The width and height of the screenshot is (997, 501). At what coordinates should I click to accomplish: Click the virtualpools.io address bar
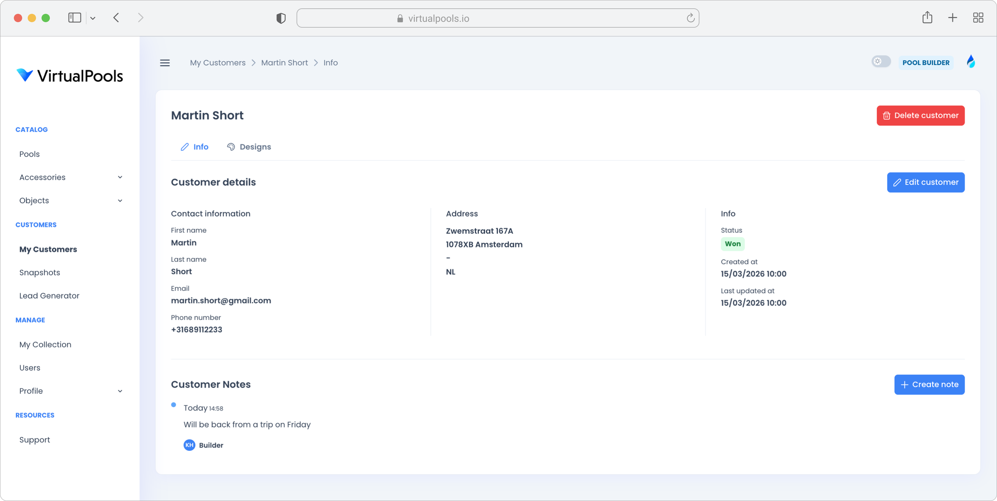coord(498,18)
